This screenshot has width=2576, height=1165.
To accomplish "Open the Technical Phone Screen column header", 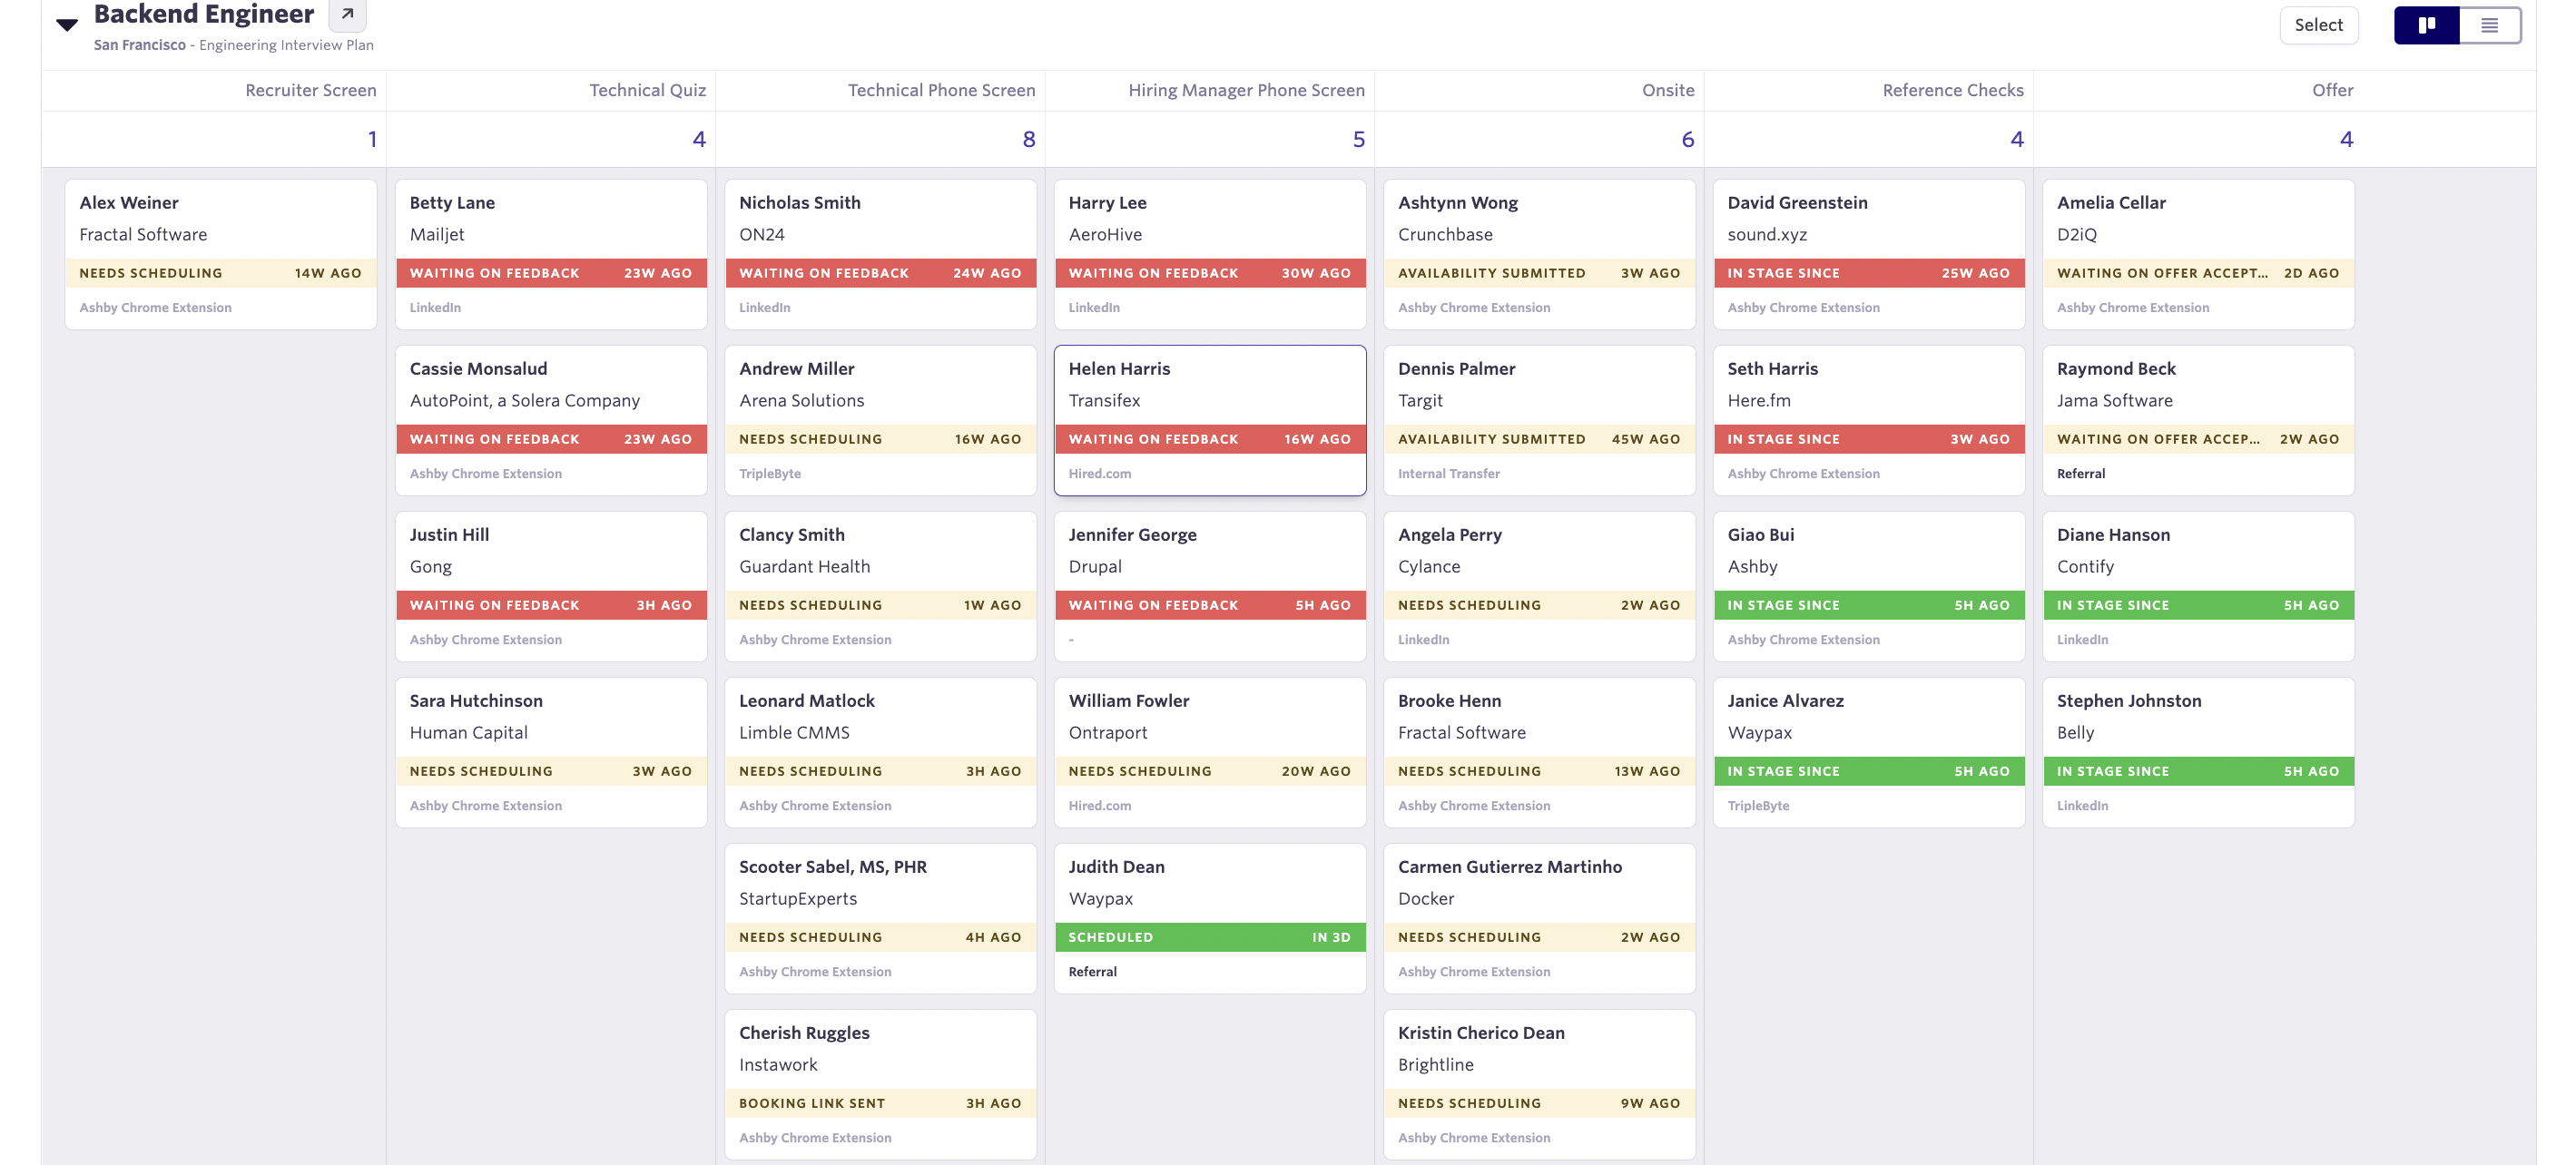I will [941, 90].
